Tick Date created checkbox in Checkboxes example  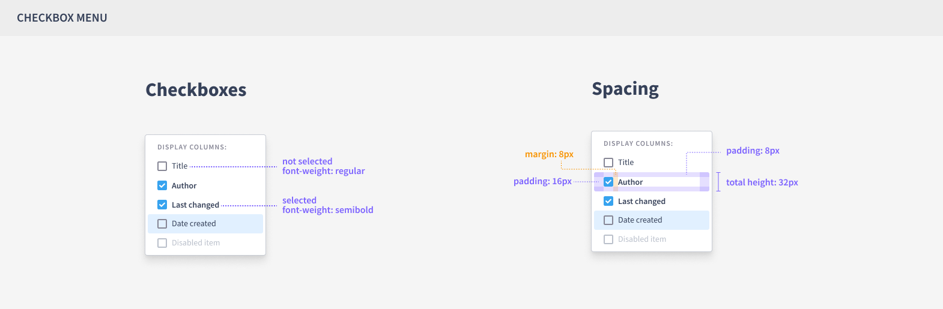[x=162, y=224]
